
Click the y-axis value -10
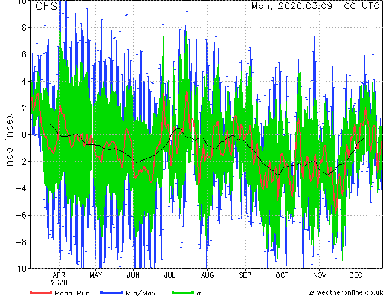coord(19,269)
